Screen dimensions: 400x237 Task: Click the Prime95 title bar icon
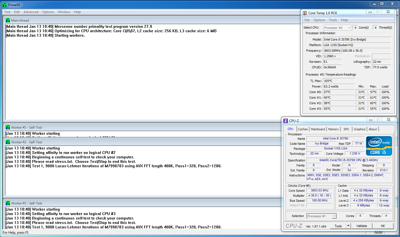point(4,5)
